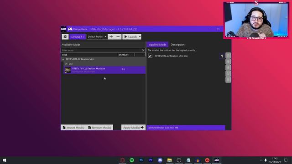Uncheck FIFER's FIFA 22 Realism Mod Lite

[150, 56]
